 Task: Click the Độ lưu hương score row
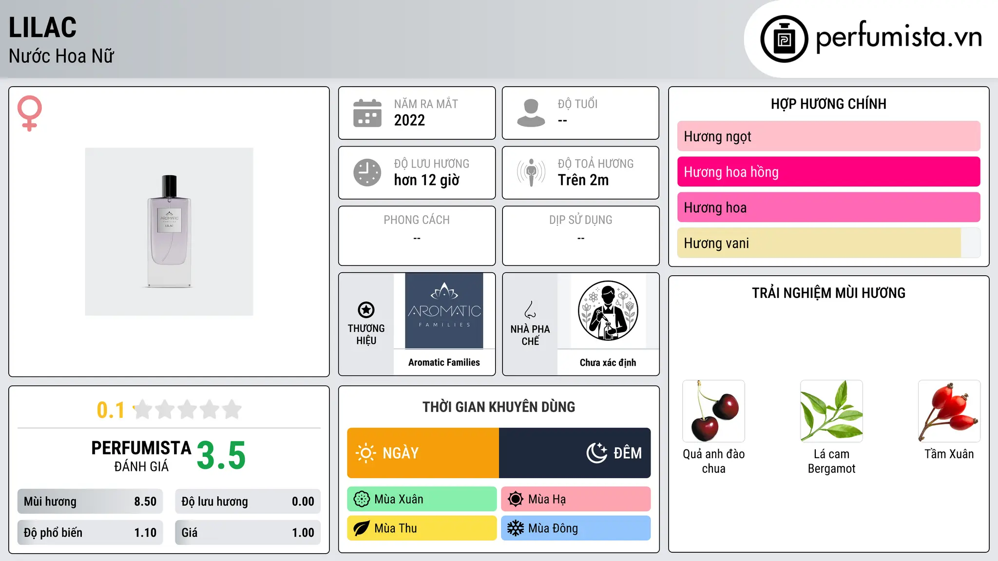coord(248,502)
